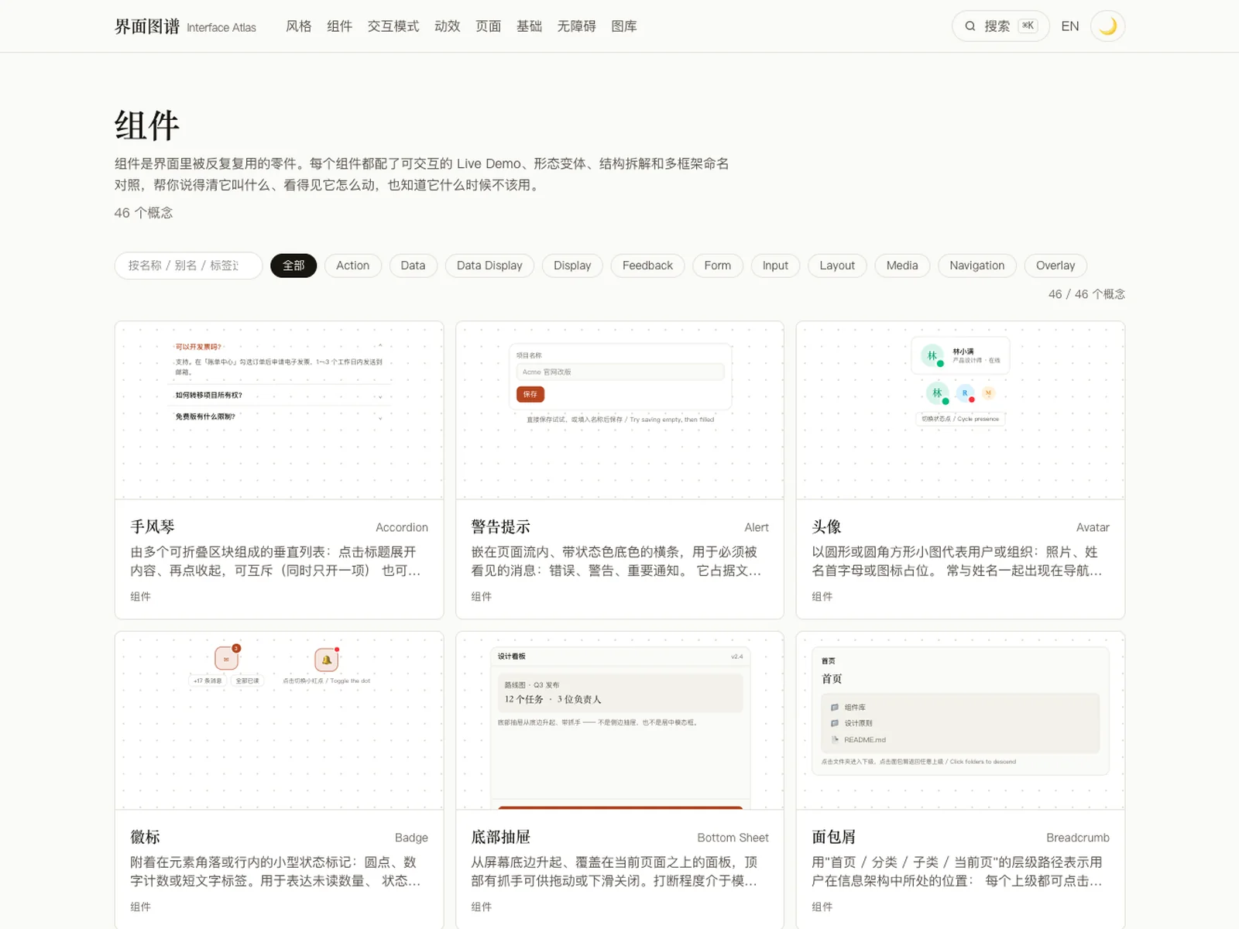Filter by Data Display category
This screenshot has height=929, width=1239.
pos(489,266)
